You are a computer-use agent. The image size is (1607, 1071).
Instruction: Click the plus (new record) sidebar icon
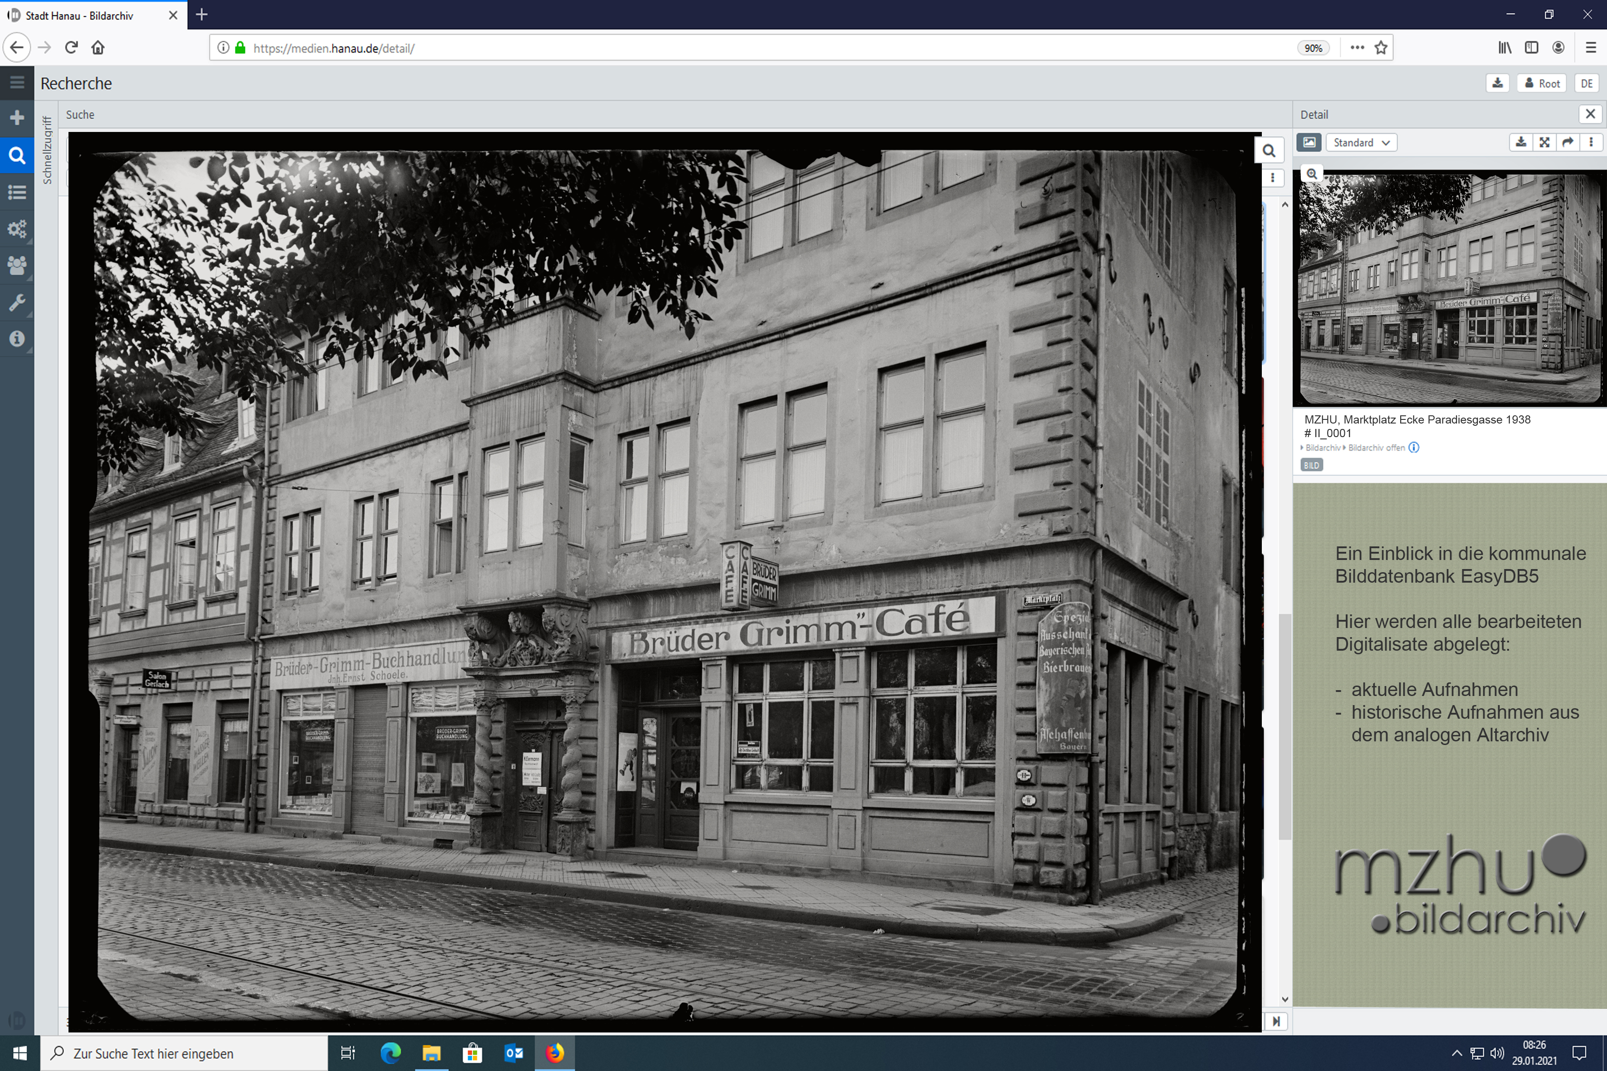(17, 118)
